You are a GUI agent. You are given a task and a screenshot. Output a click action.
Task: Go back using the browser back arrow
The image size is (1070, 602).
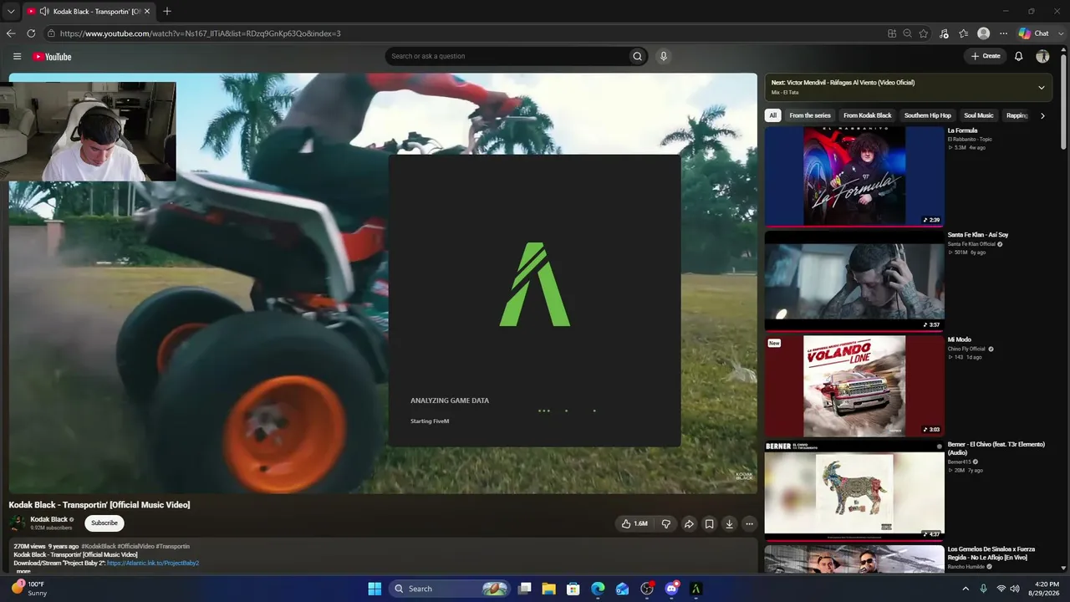tap(11, 33)
